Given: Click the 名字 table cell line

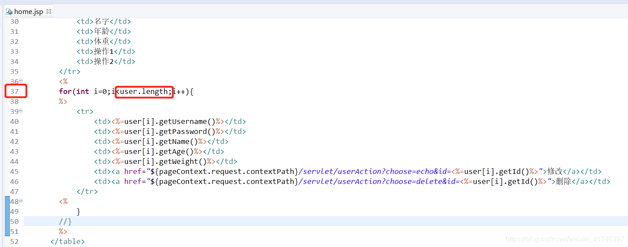Looking at the screenshot, I should (104, 21).
